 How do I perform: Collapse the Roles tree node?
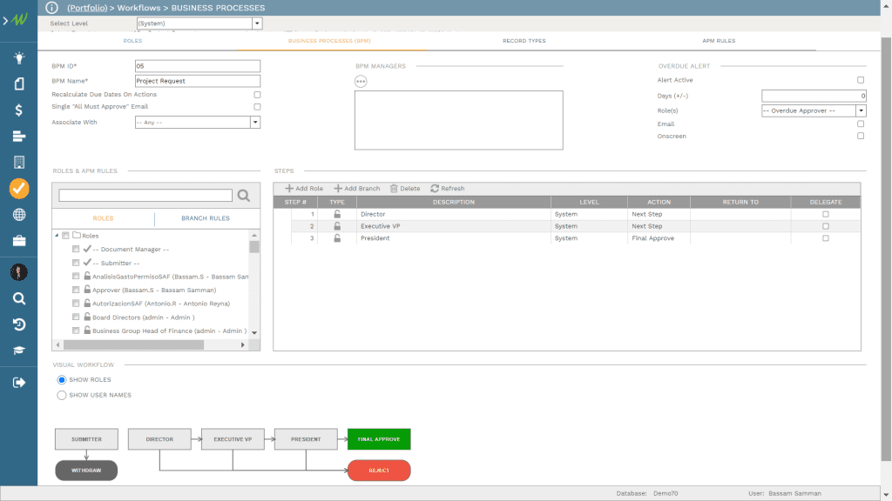tap(57, 235)
